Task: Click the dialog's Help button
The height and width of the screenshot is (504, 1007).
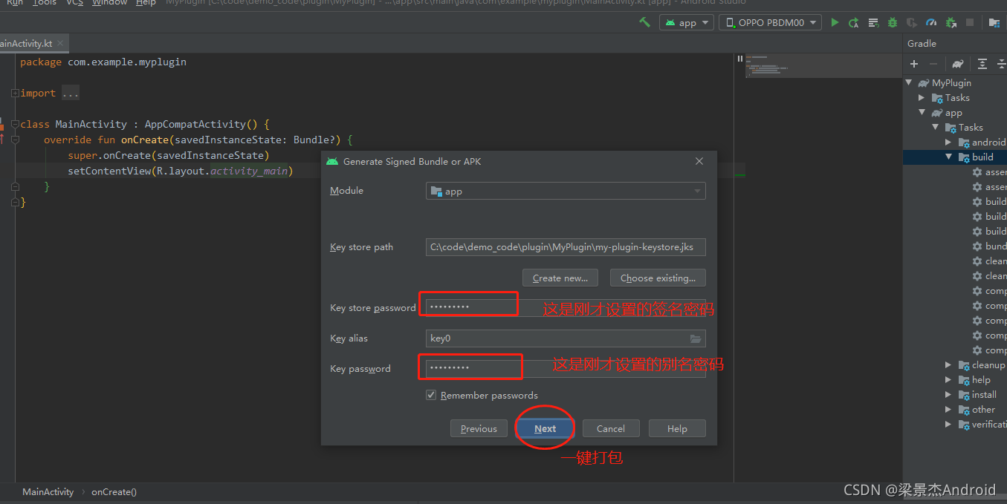Action: [677, 428]
